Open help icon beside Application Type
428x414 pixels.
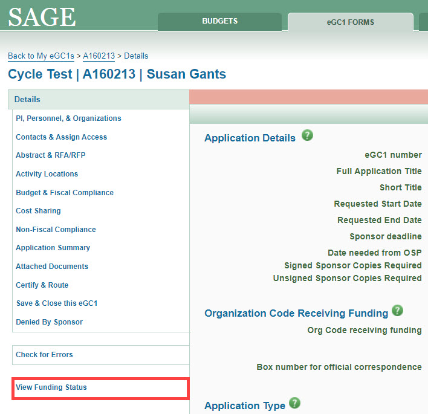294,403
